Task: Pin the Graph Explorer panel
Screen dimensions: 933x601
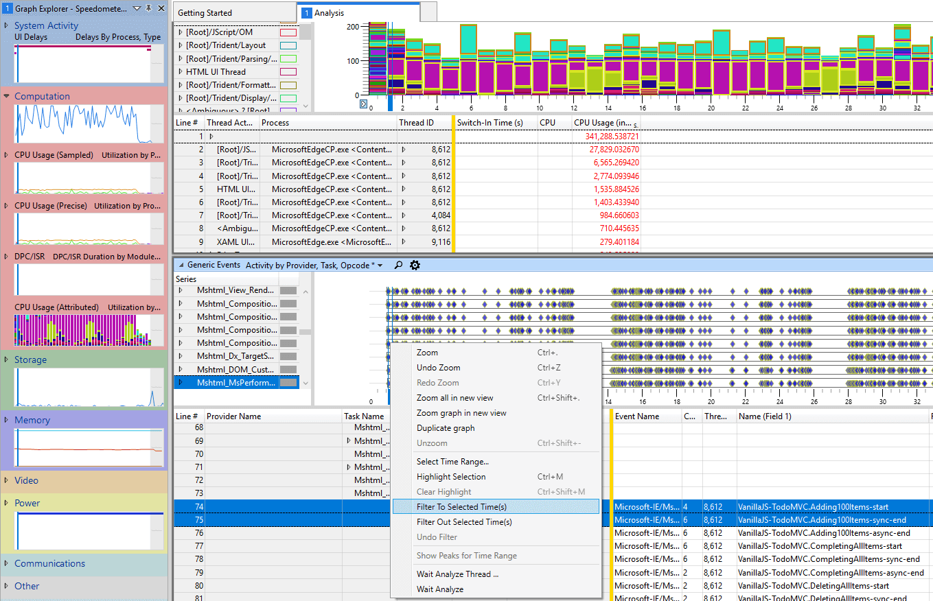Action: (x=148, y=8)
